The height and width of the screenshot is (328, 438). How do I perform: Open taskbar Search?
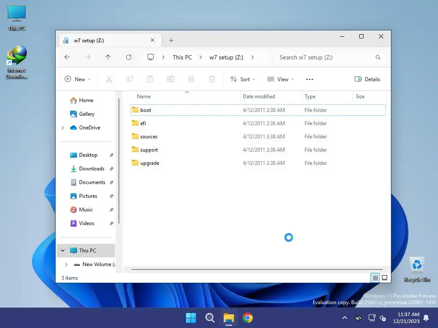210,318
